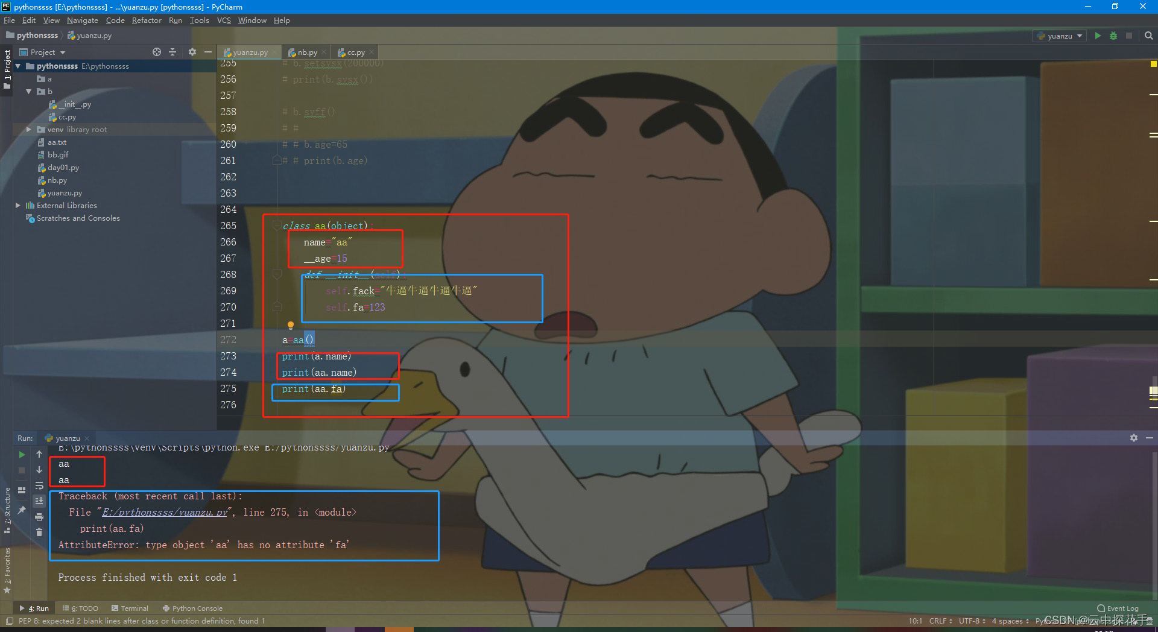This screenshot has width=1158, height=632.
Task: Rerun yuanzu in Run panel
Action: click(x=22, y=455)
